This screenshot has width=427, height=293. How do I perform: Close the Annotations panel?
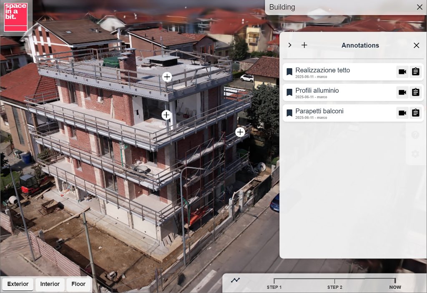click(x=416, y=45)
